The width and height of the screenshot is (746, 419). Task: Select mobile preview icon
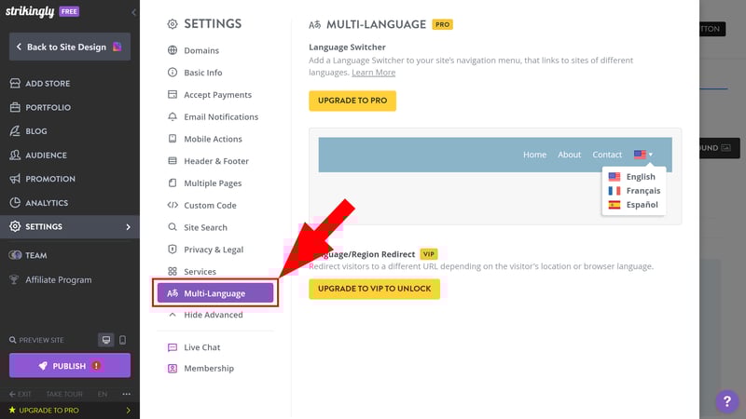pos(123,340)
